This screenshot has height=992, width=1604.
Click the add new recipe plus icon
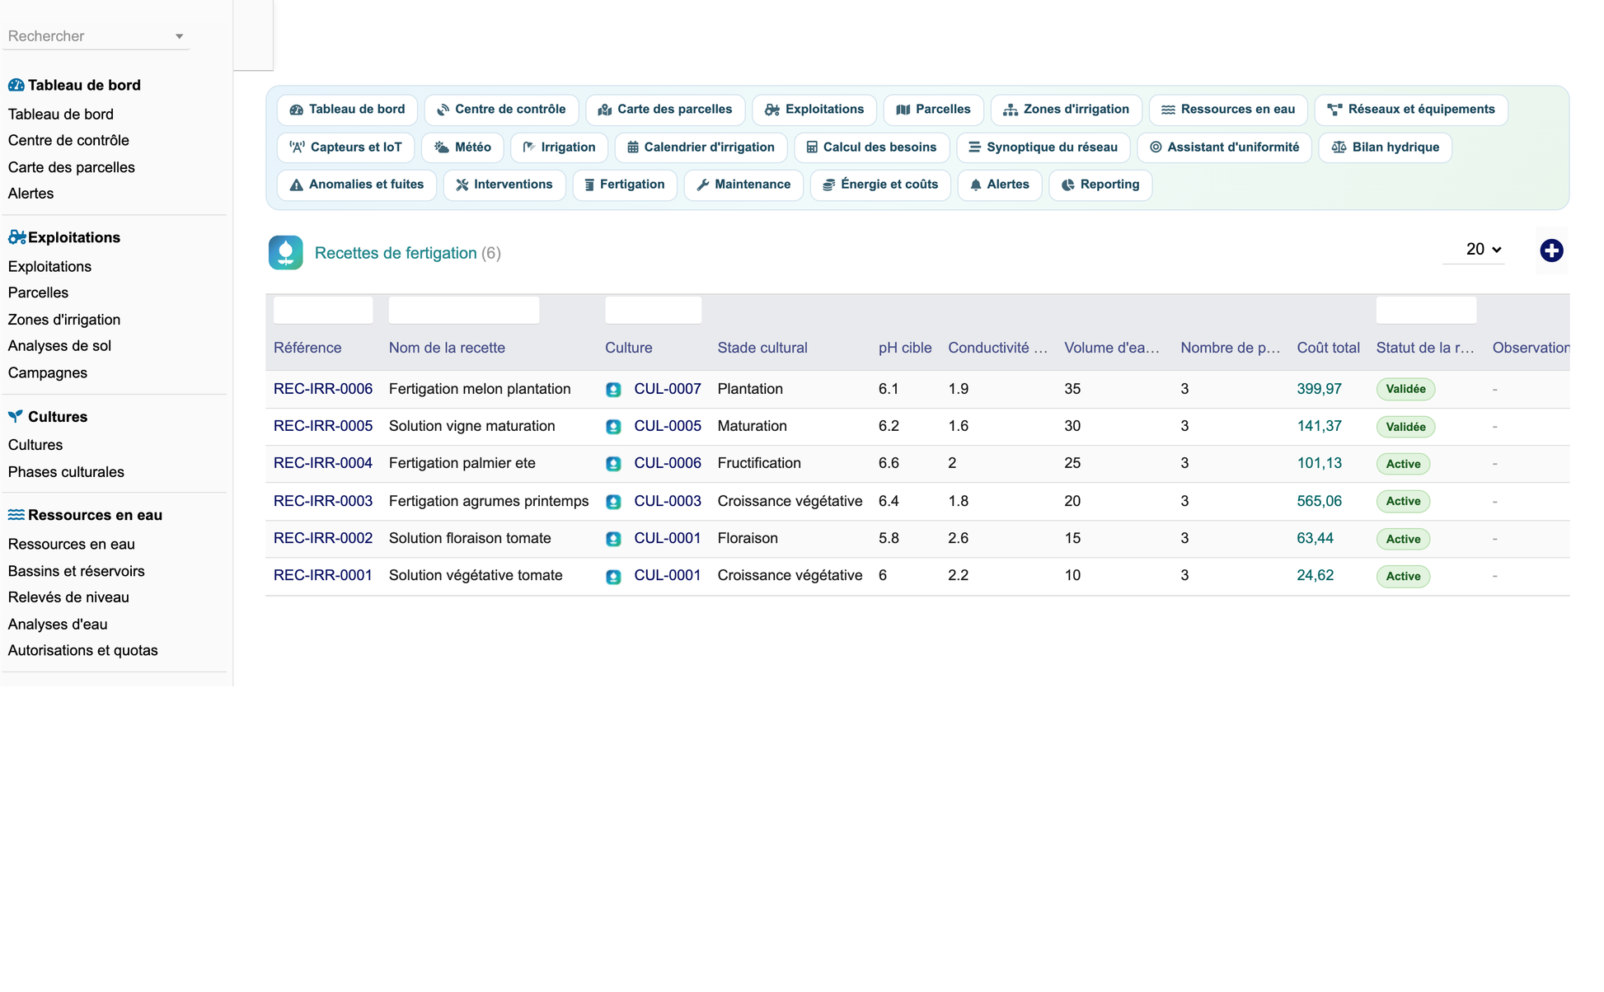(1551, 250)
